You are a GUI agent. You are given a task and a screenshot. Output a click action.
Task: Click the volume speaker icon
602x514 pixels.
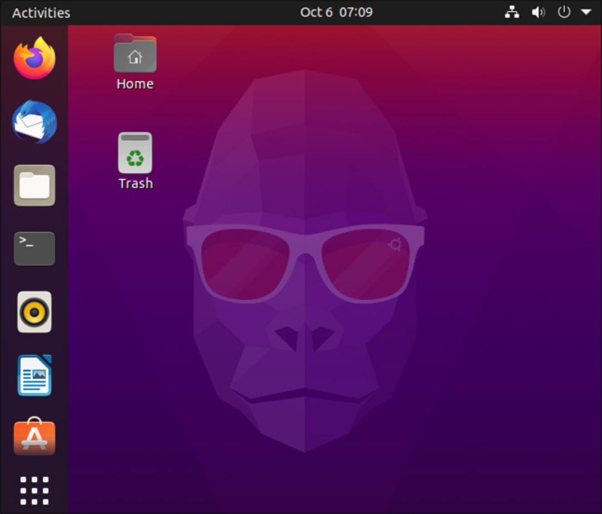[538, 12]
